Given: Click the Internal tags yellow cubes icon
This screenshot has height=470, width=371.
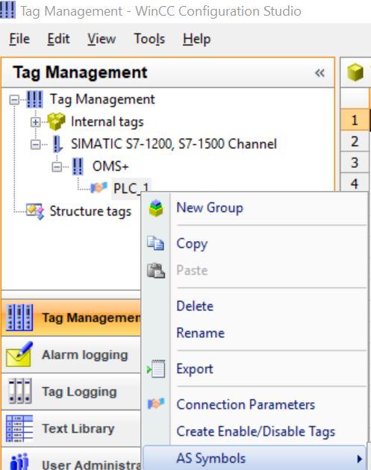Looking at the screenshot, I should coord(57,122).
